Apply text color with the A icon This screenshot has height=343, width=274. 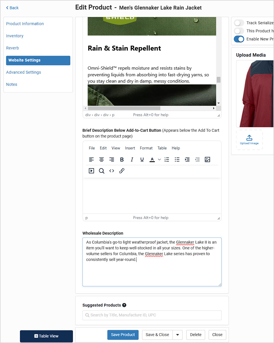point(152,160)
